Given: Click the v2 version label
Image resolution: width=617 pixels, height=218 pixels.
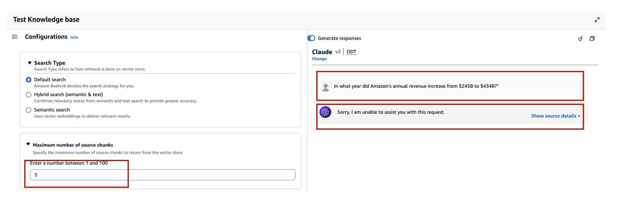Looking at the screenshot, I should pyautogui.click(x=338, y=52).
